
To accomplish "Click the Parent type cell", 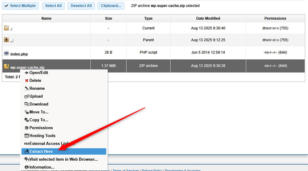I will coord(148,40).
